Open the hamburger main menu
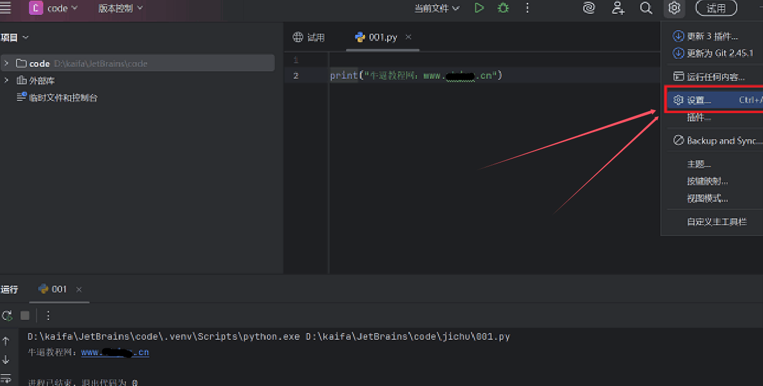763x386 pixels. pyautogui.click(x=6, y=8)
